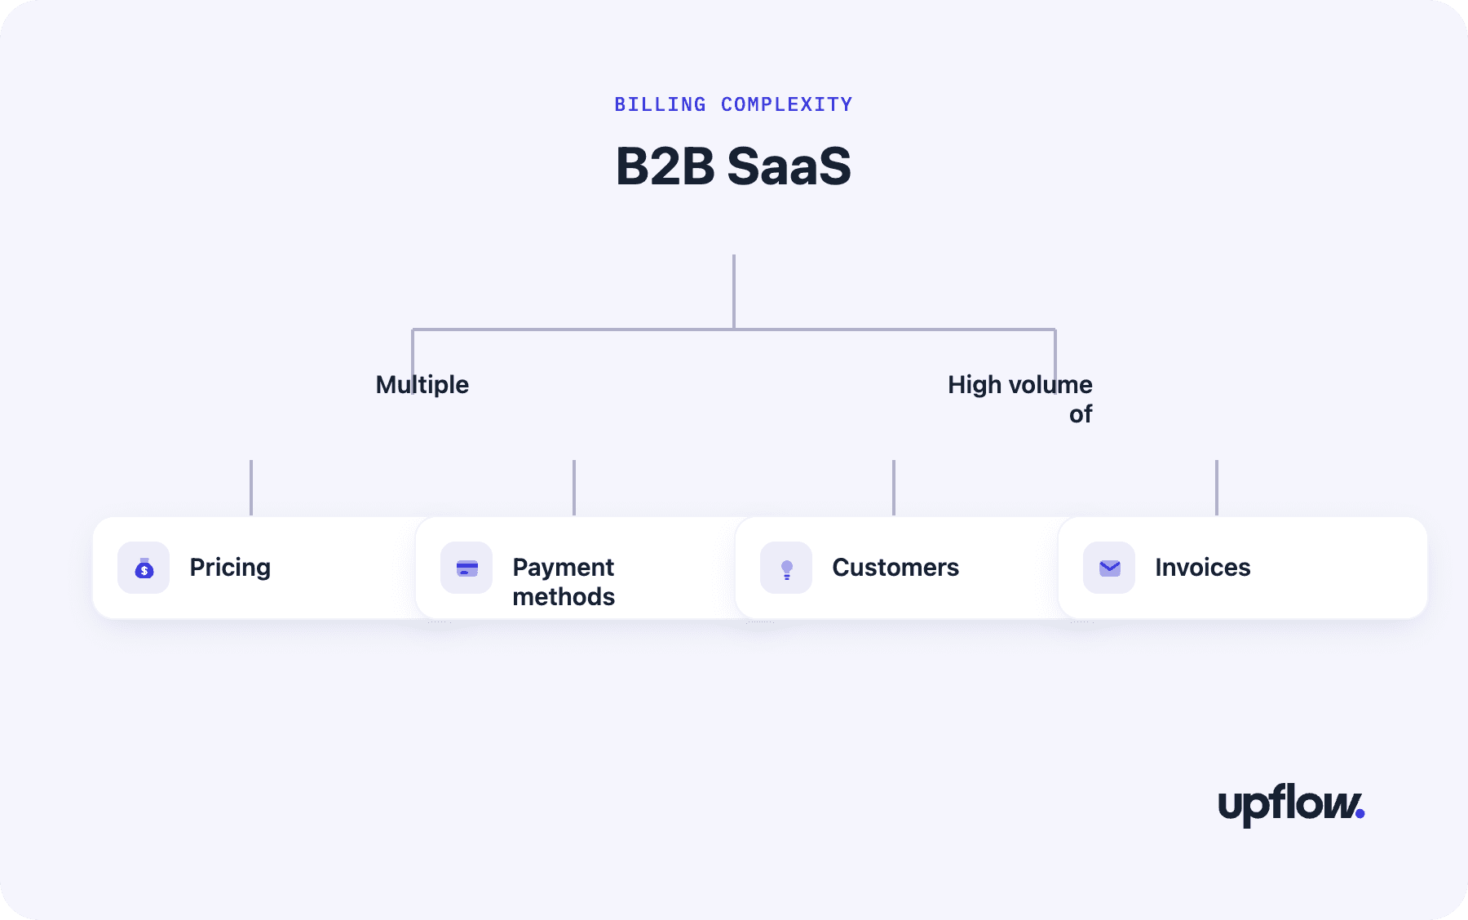Click the High volume of branch label
The image size is (1468, 920).
(x=1019, y=399)
